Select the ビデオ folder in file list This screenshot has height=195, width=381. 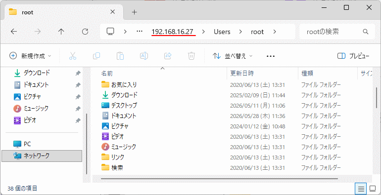pyautogui.click(x=112, y=137)
